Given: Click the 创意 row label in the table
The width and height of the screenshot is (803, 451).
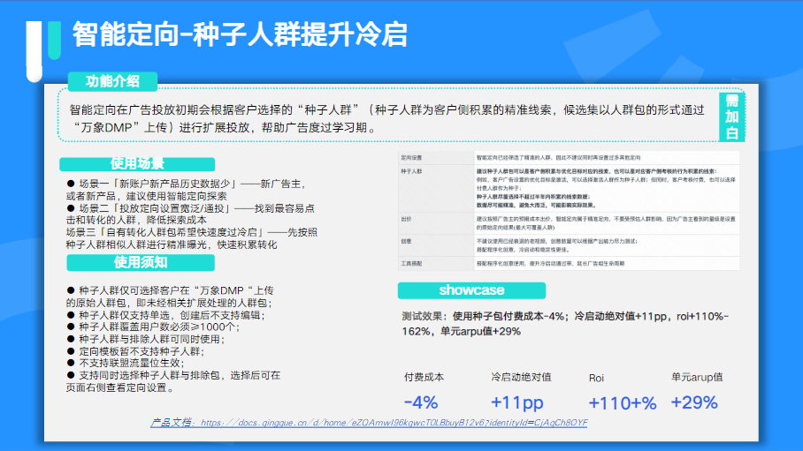Looking at the screenshot, I should click(406, 241).
